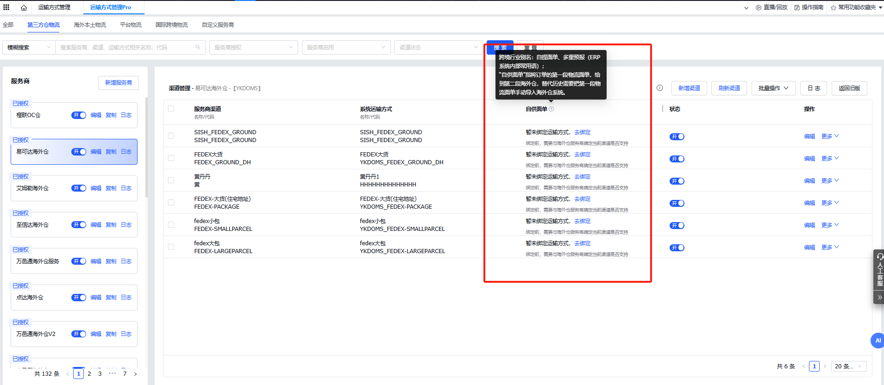884x385 pixels.
Task: Open the 服务商授权 dropdown
Action: (x=253, y=47)
